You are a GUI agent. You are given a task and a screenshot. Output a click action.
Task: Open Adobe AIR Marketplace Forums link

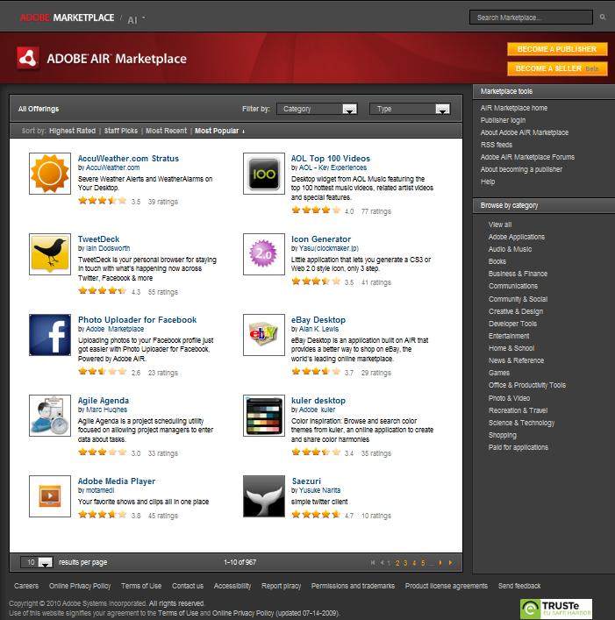(x=527, y=157)
